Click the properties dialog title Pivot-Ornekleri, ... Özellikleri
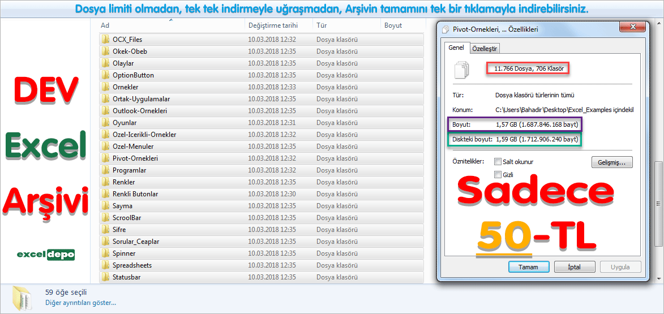This screenshot has width=664, height=314. 495,29
